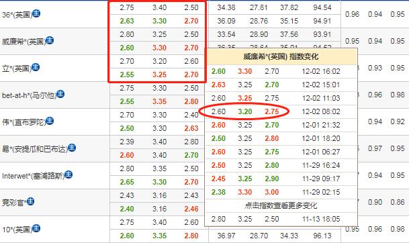Click popup row timestamp 12-02 08:02
The height and width of the screenshot is (243, 409).
point(321,111)
